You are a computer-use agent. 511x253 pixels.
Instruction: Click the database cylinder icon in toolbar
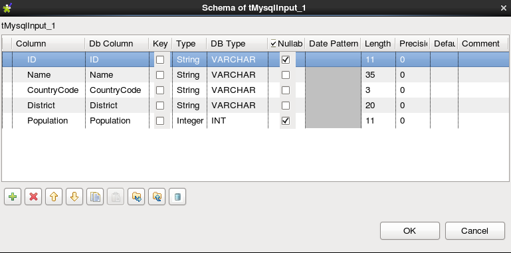[177, 197]
